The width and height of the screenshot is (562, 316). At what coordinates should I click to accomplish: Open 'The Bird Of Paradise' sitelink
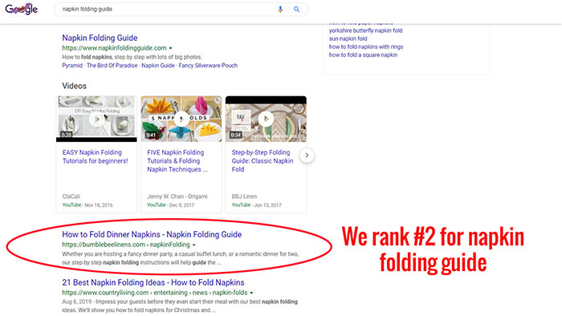112,66
